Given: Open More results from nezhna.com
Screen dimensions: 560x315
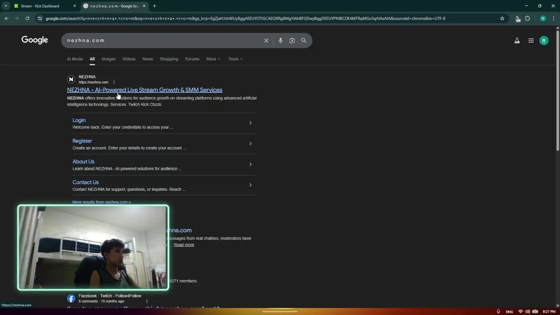Looking at the screenshot, I should 101,202.
